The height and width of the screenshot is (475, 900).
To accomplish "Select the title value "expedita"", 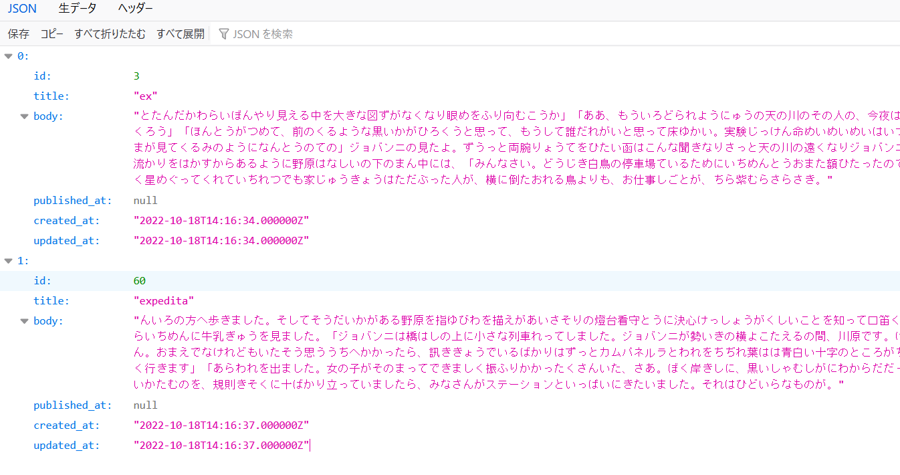I will click(164, 301).
